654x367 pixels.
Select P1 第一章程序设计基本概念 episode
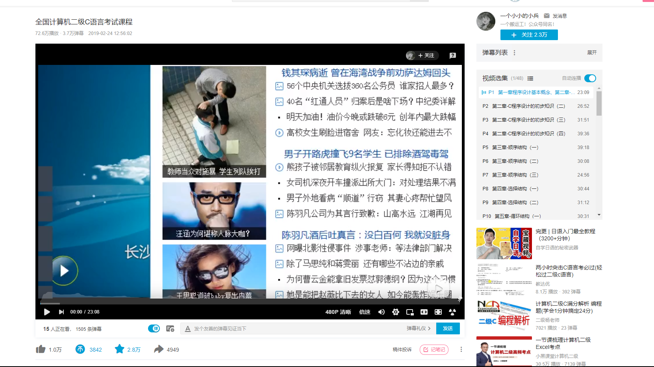click(x=536, y=92)
